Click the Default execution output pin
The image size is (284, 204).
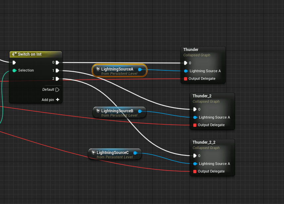[x=57, y=90]
